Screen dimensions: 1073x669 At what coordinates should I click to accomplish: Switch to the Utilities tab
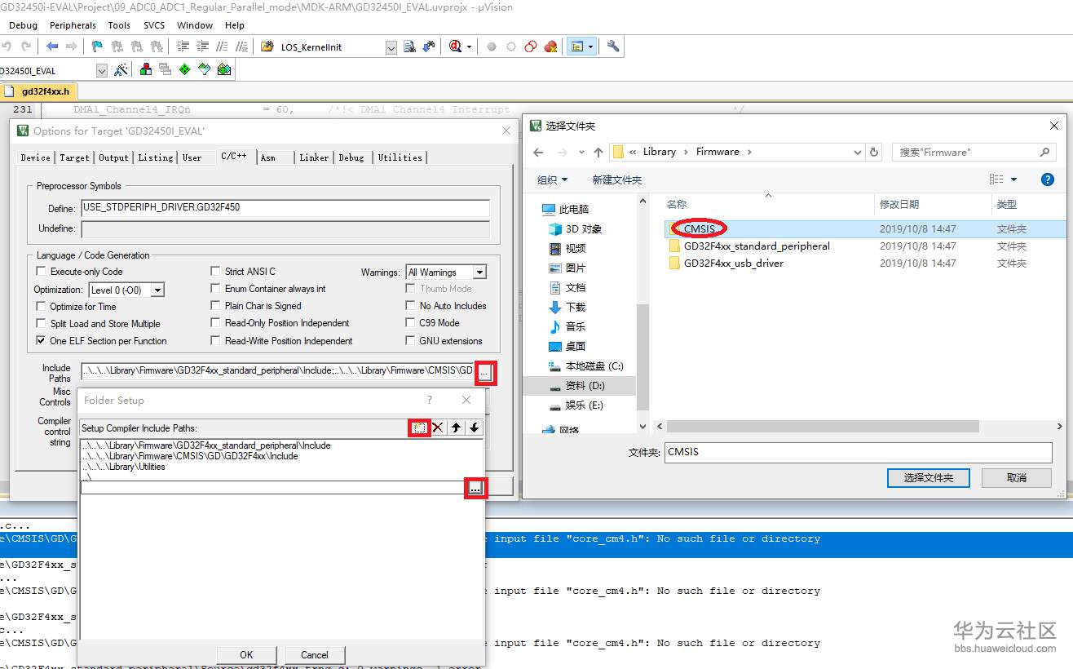[x=400, y=157]
